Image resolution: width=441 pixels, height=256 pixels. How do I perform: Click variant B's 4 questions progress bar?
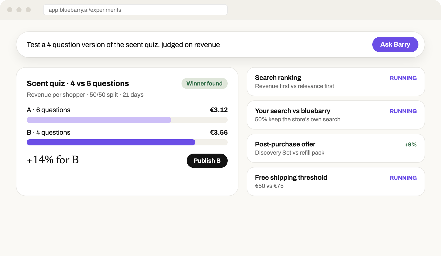[127, 142]
